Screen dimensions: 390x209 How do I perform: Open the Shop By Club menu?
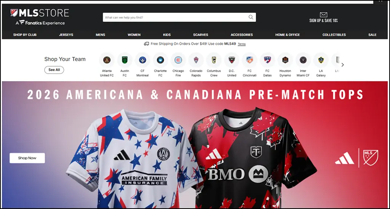[x=25, y=35]
